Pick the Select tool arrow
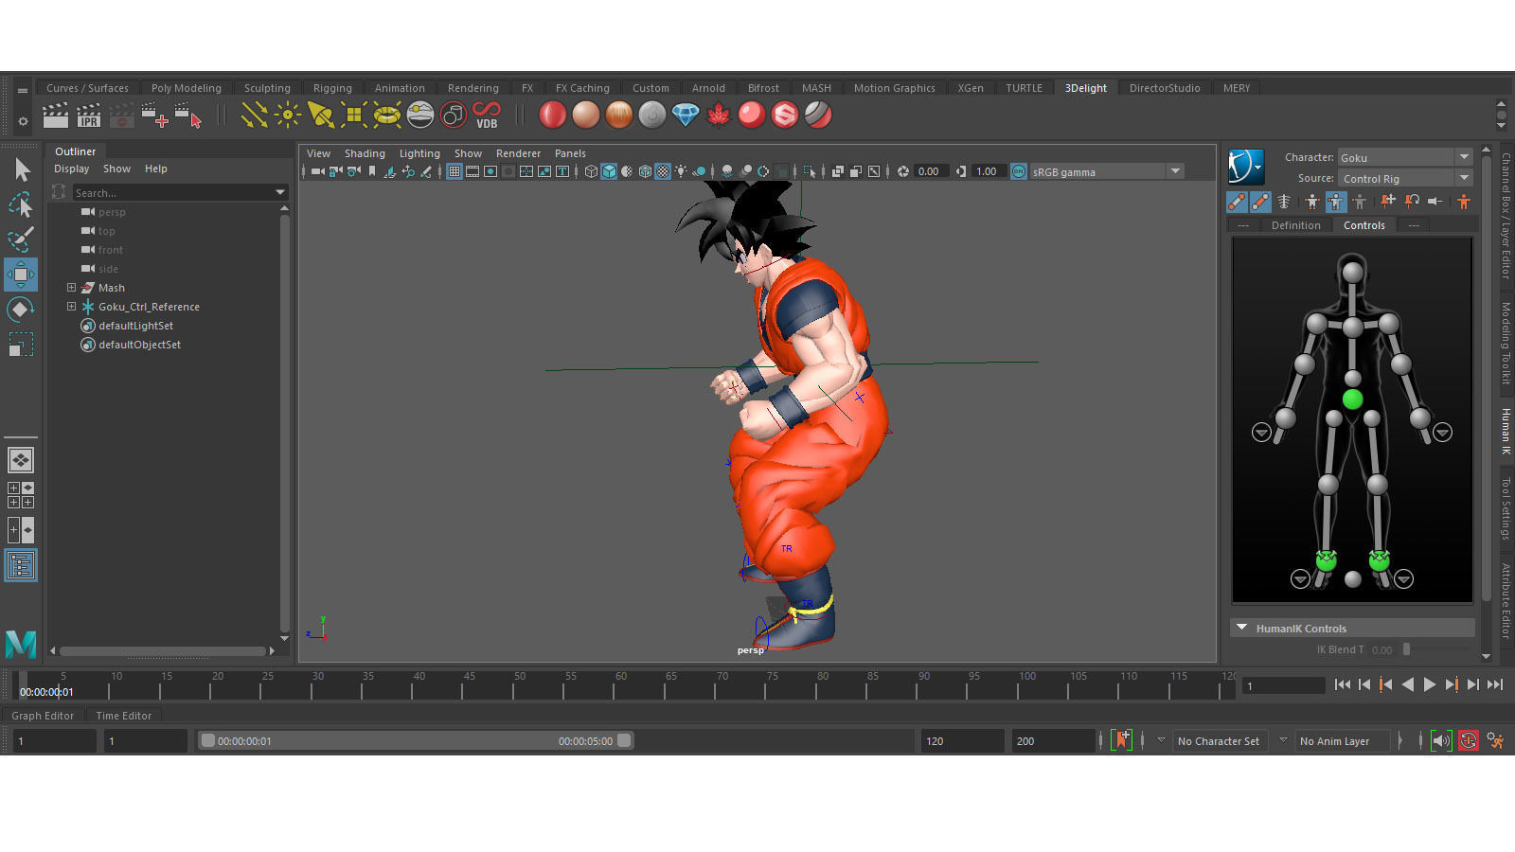 point(22,169)
